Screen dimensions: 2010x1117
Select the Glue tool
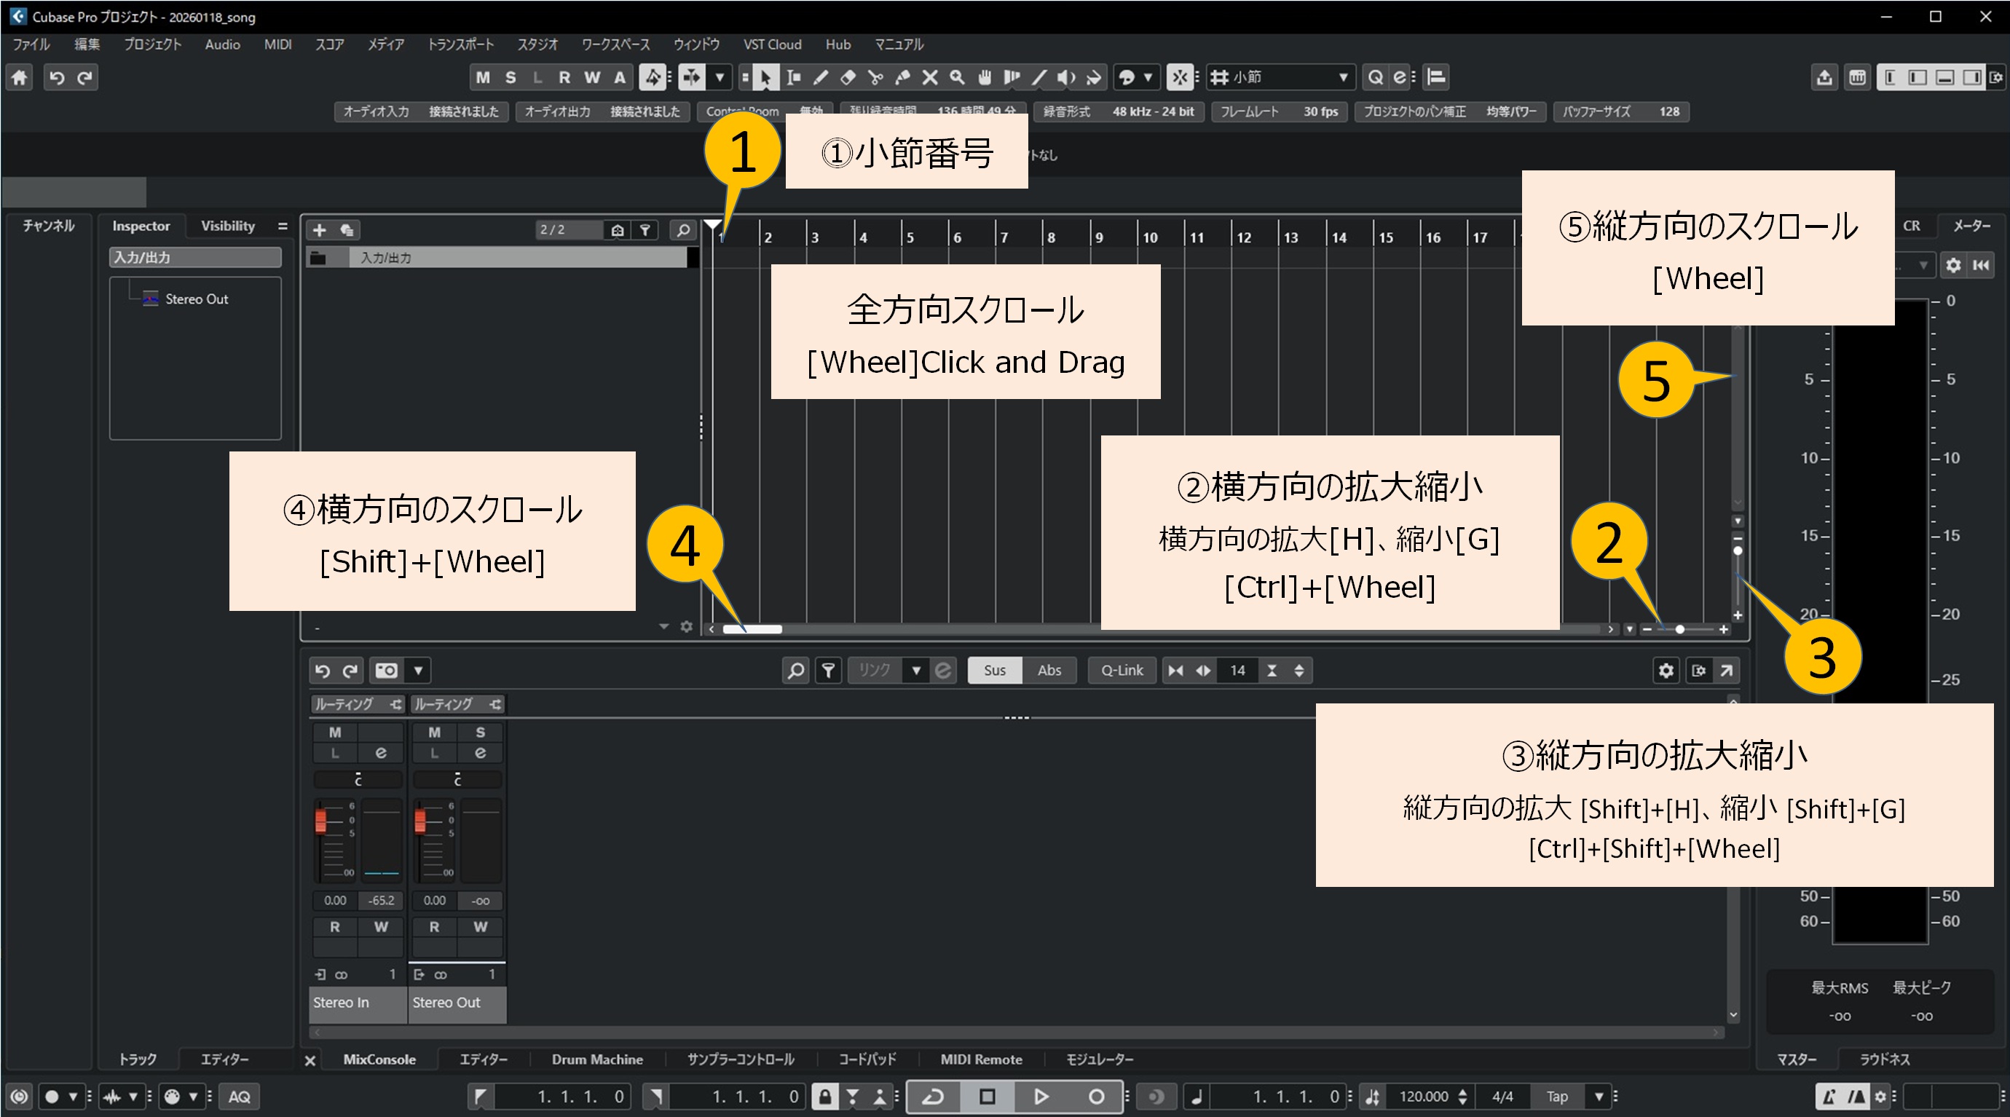pos(904,77)
